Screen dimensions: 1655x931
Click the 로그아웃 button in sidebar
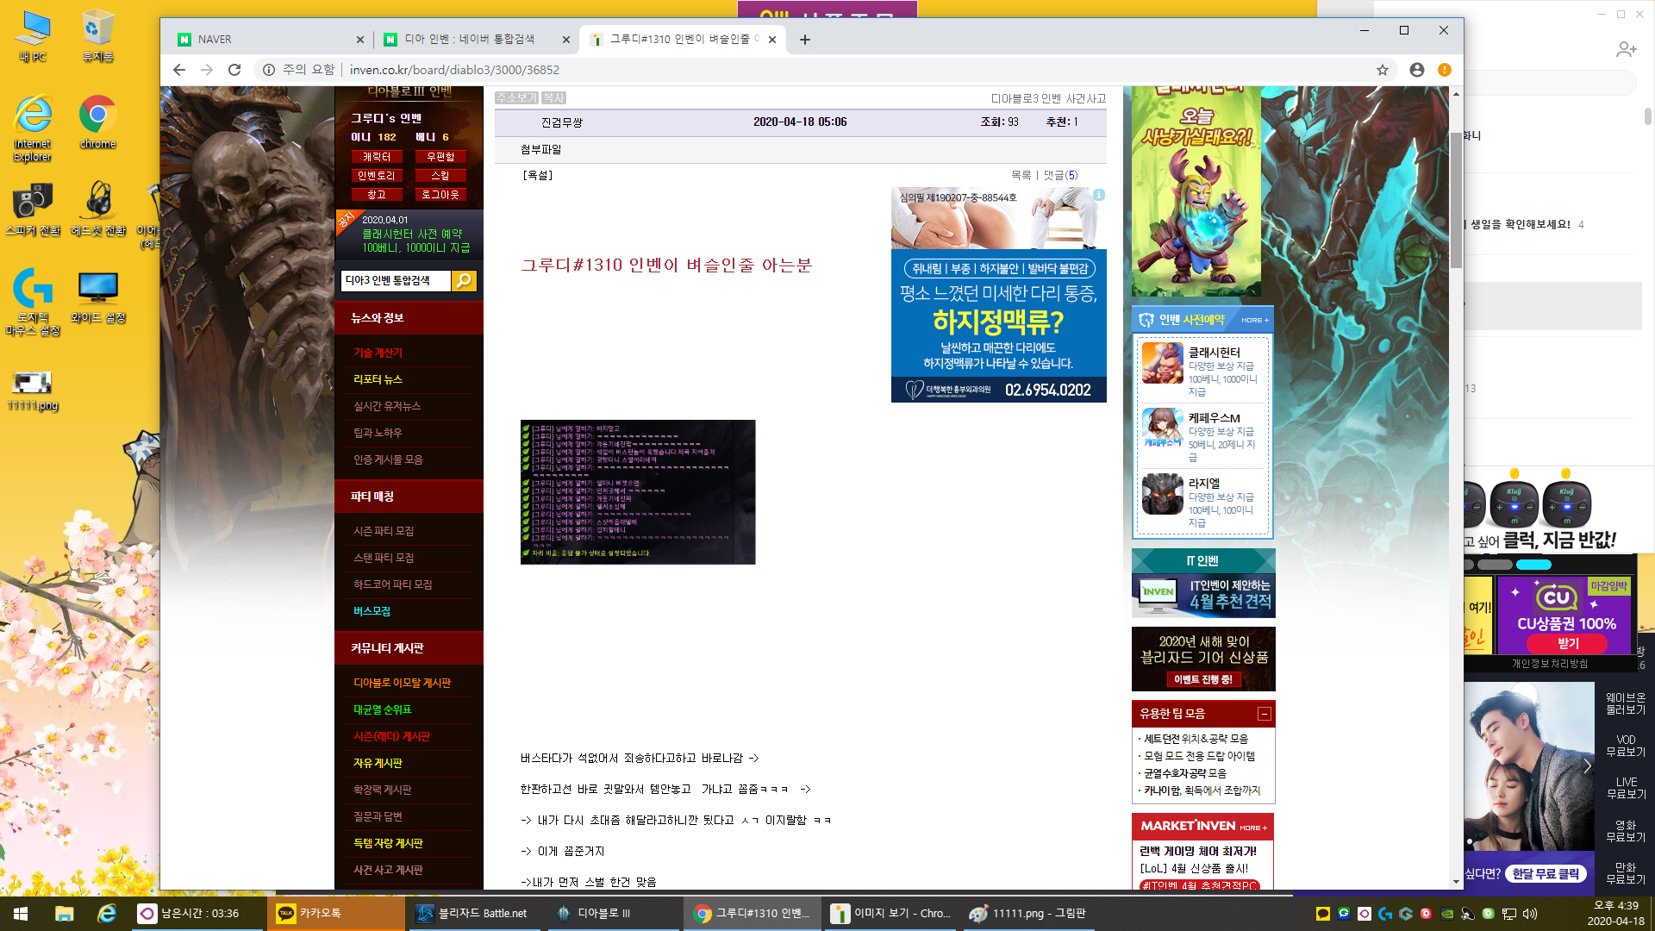[440, 195]
